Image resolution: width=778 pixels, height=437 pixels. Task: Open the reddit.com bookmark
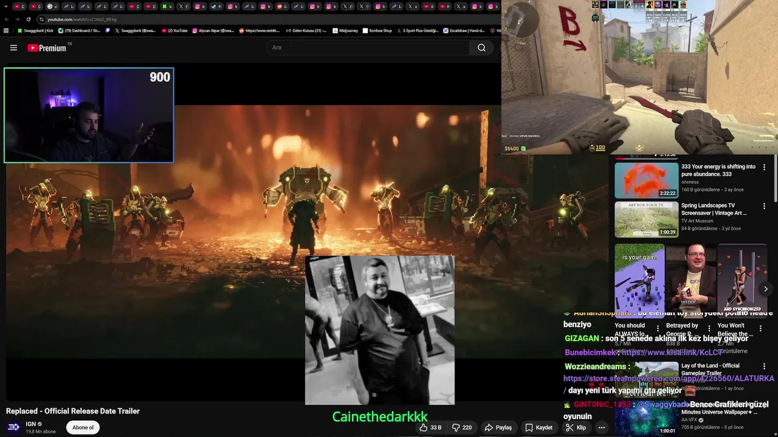pos(260,30)
